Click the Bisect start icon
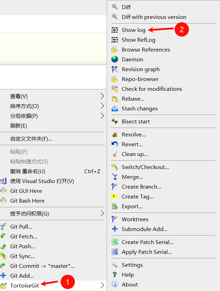This screenshot has height=291, width=220. [115, 122]
